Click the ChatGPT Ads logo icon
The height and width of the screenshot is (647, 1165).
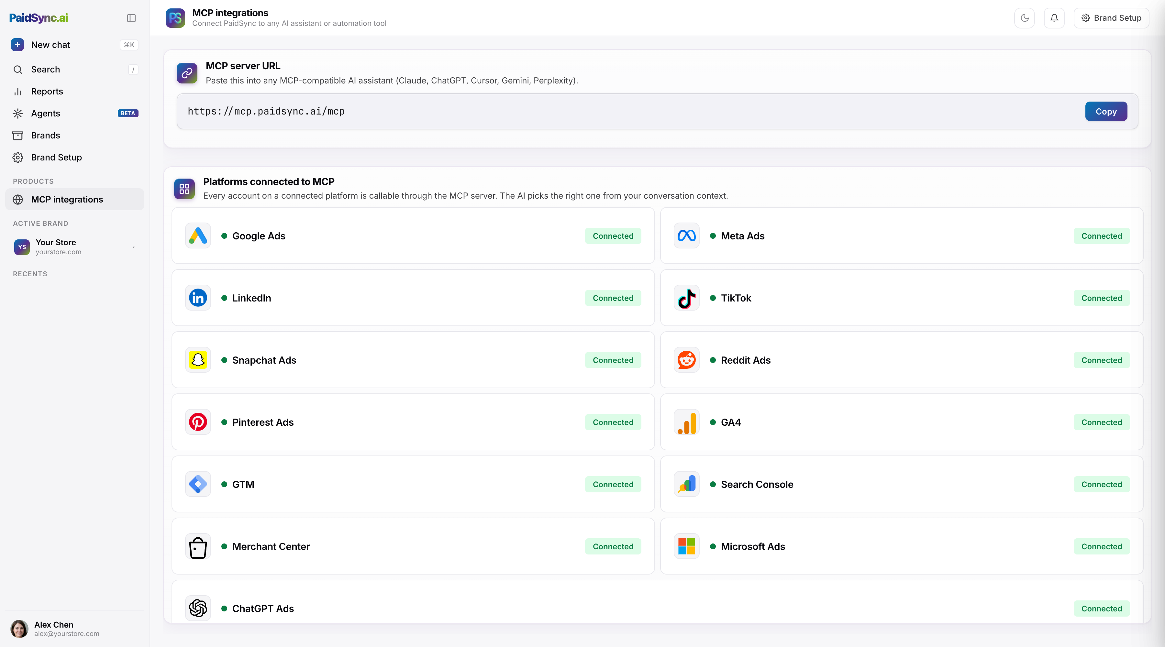pyautogui.click(x=198, y=608)
